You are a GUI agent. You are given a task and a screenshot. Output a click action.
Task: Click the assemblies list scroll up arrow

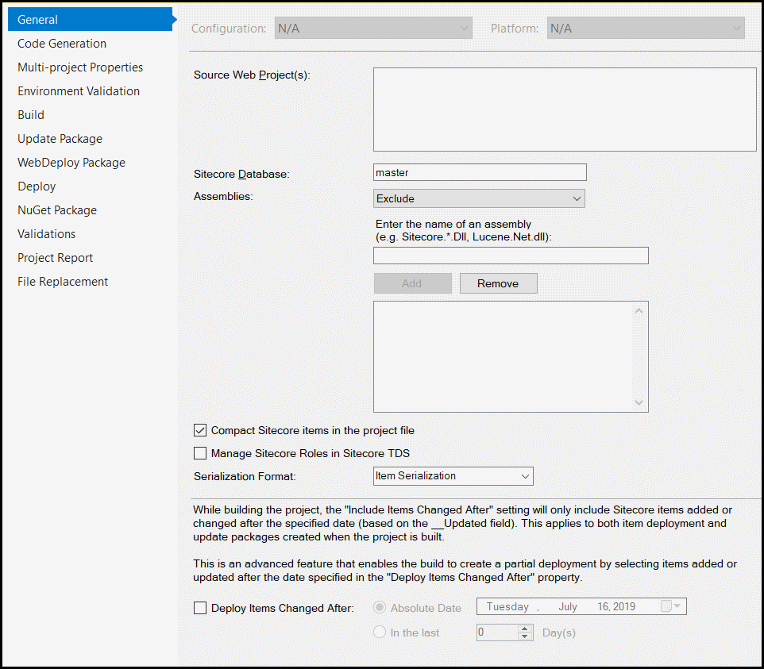point(639,310)
